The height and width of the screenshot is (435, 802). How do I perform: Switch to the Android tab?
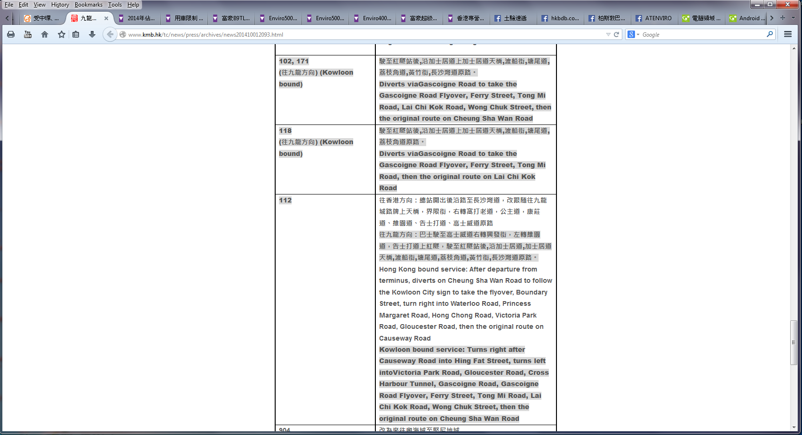pyautogui.click(x=747, y=18)
